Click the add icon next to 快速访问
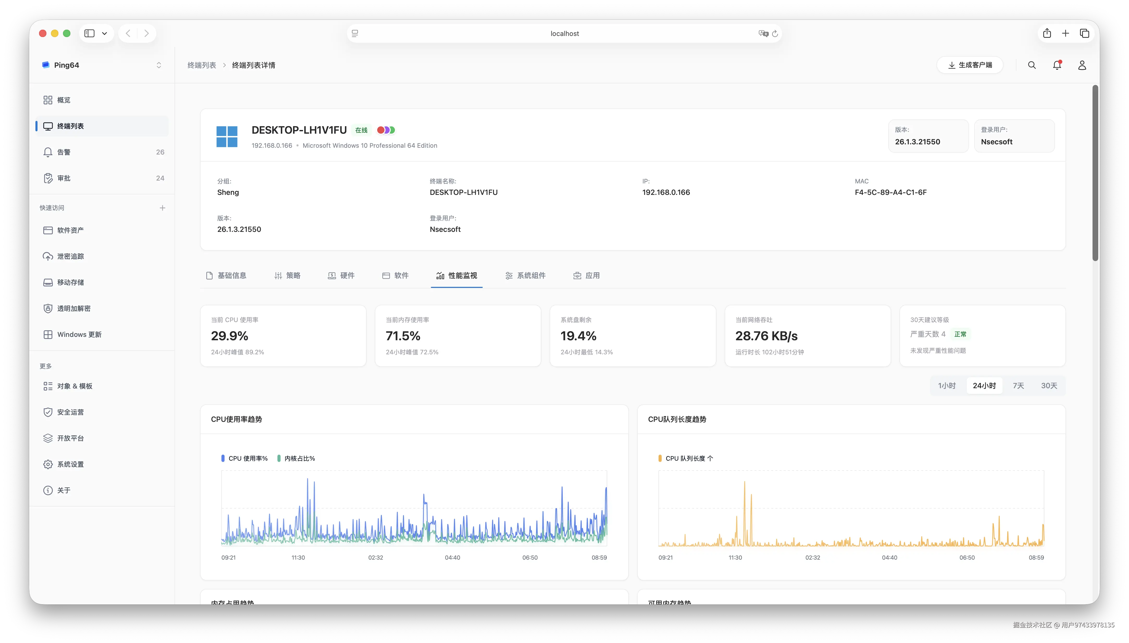The image size is (1129, 643). [x=163, y=208]
